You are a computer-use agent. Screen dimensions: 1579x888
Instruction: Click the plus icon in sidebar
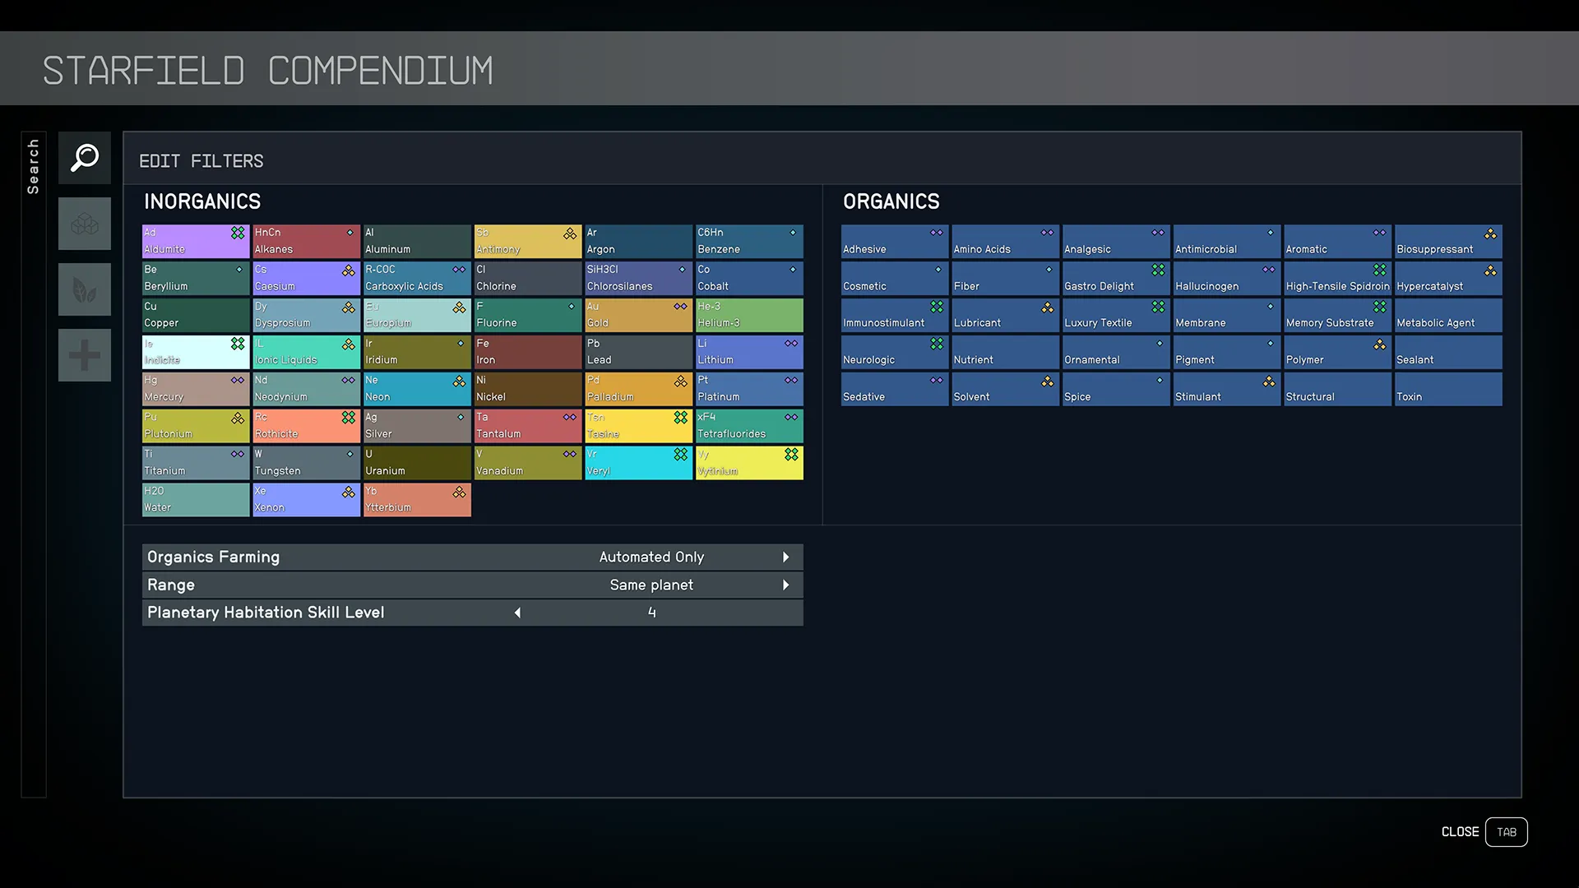[x=85, y=355]
